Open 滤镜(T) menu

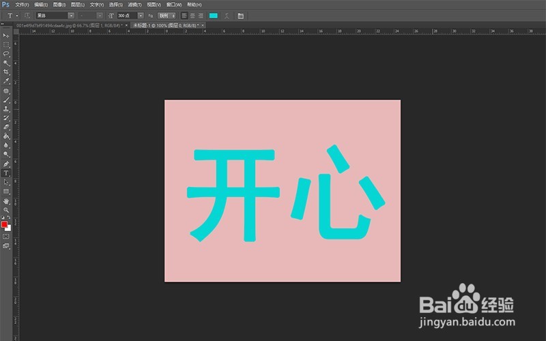[134, 5]
